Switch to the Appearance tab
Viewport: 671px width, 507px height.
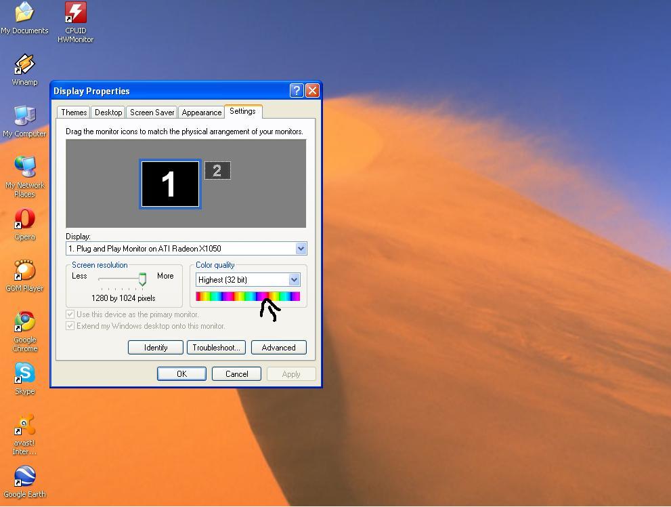202,113
